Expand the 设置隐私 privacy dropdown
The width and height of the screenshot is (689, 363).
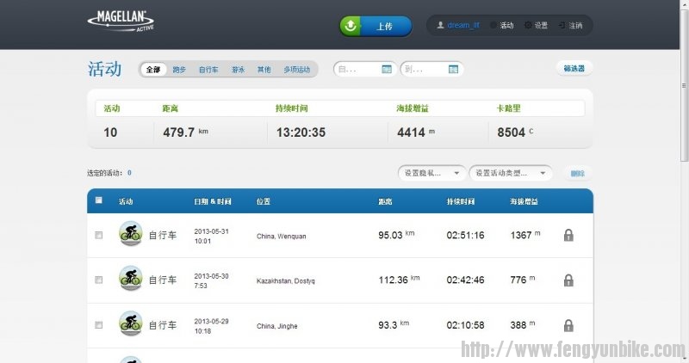pos(432,173)
